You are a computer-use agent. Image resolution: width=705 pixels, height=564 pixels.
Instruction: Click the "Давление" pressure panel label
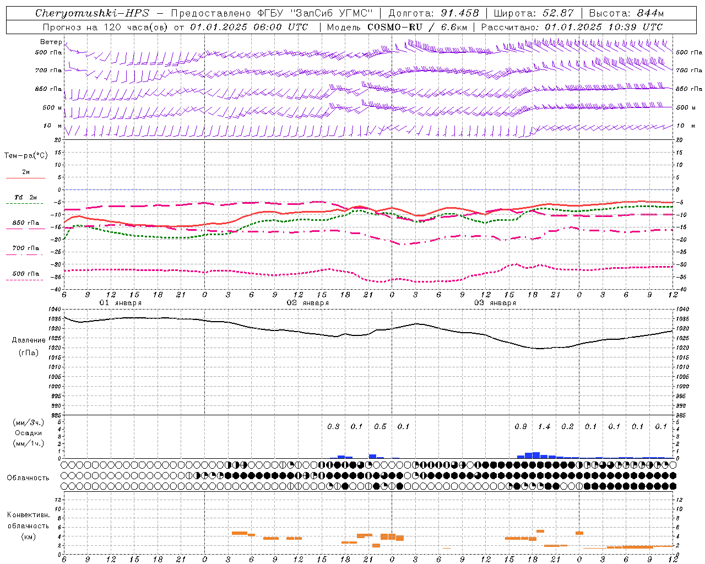pos(29,340)
